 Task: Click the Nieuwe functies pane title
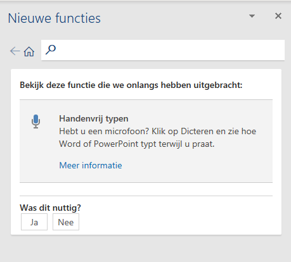55,18
